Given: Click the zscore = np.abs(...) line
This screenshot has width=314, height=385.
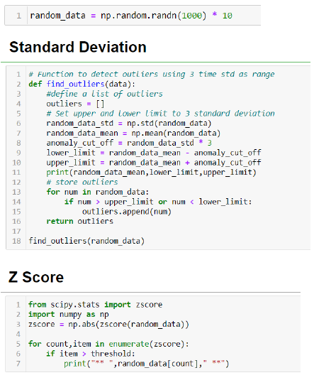Looking at the screenshot, I should tap(108, 325).
